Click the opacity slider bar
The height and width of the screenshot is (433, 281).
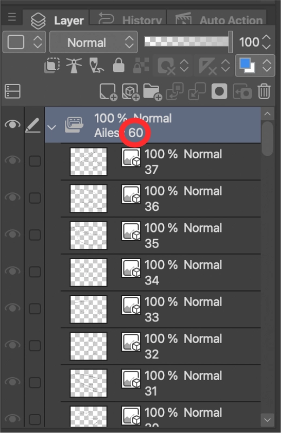pyautogui.click(x=188, y=42)
